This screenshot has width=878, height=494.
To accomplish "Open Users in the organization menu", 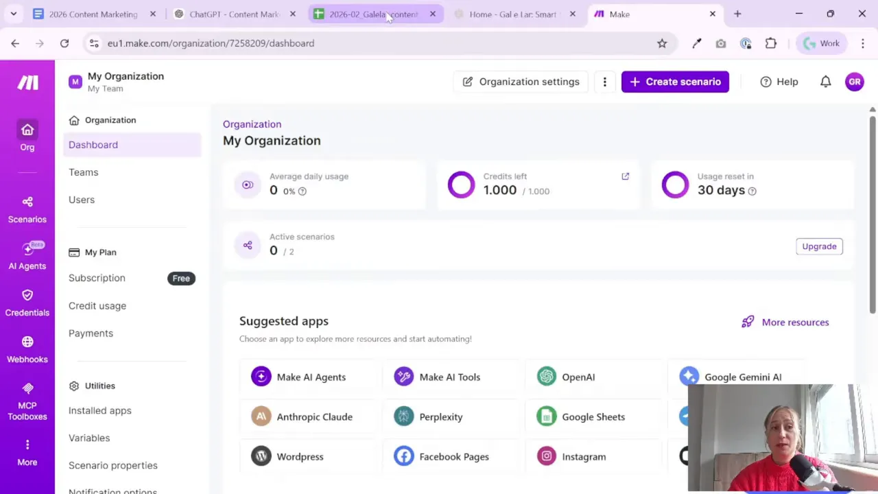I will coord(82,200).
